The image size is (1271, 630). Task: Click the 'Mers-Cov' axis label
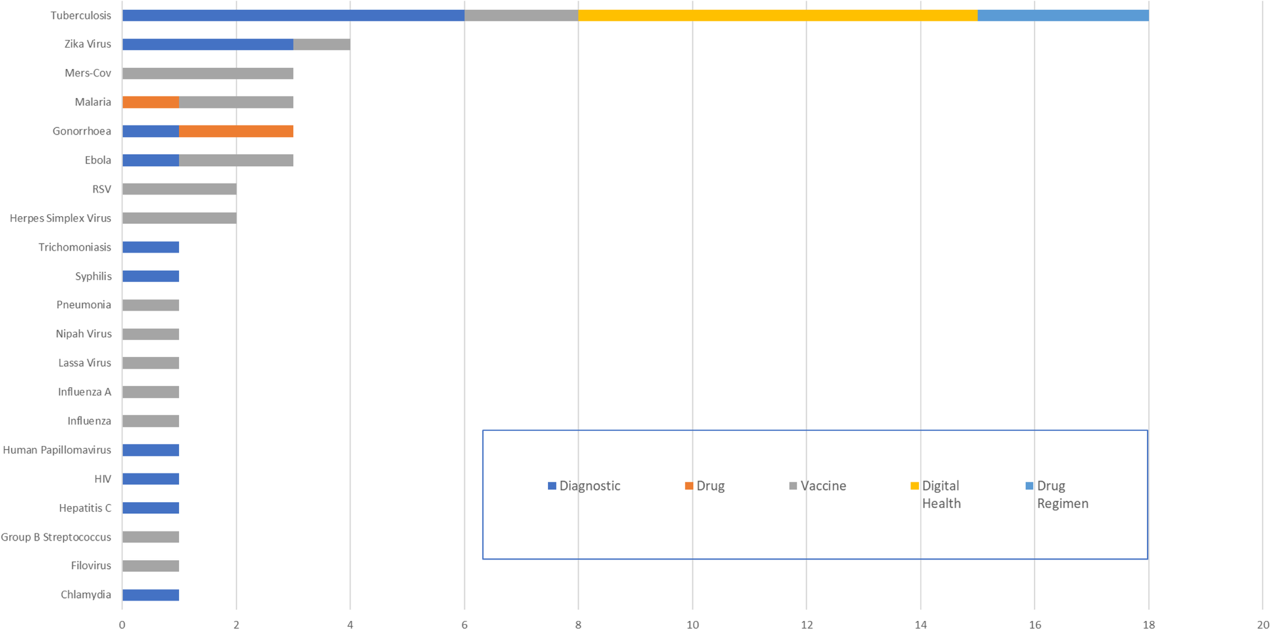[88, 73]
